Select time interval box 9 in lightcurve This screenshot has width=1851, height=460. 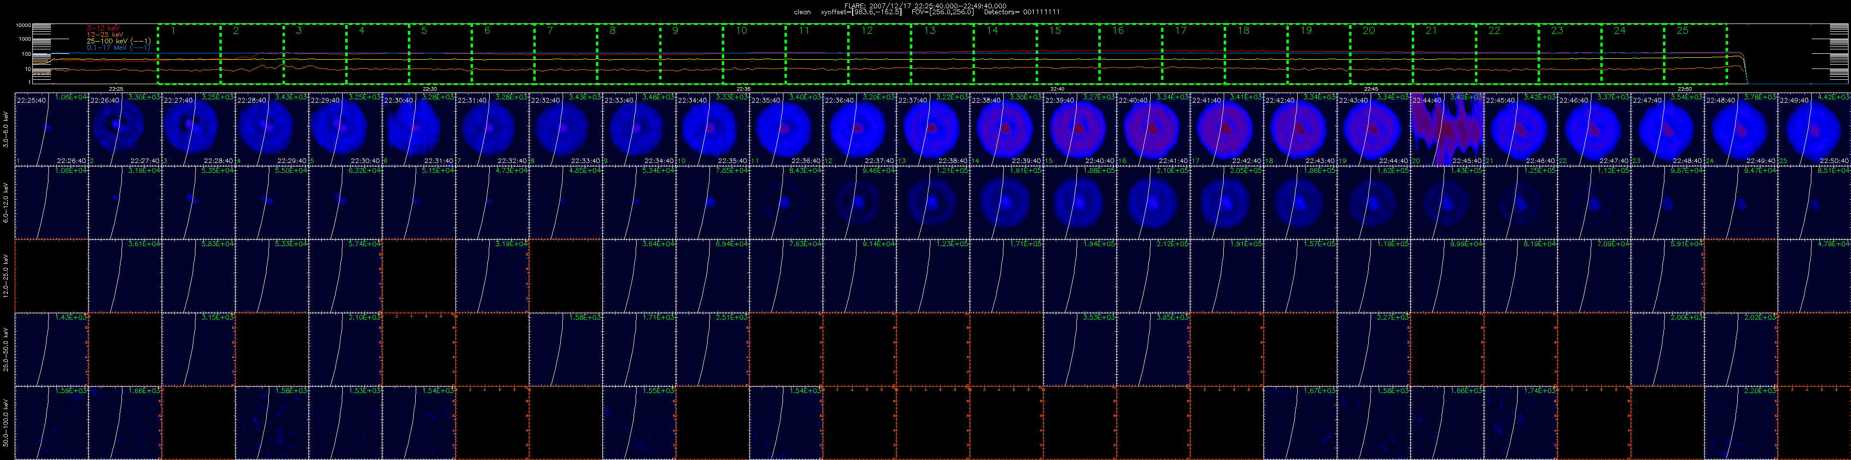(691, 54)
